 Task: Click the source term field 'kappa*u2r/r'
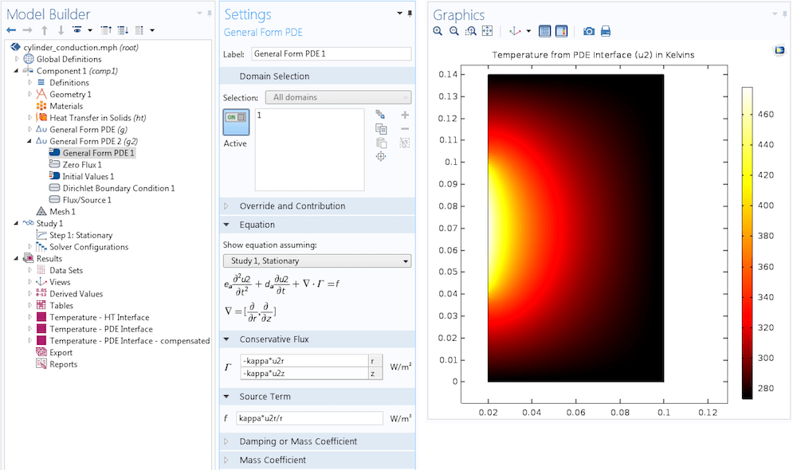click(x=309, y=418)
